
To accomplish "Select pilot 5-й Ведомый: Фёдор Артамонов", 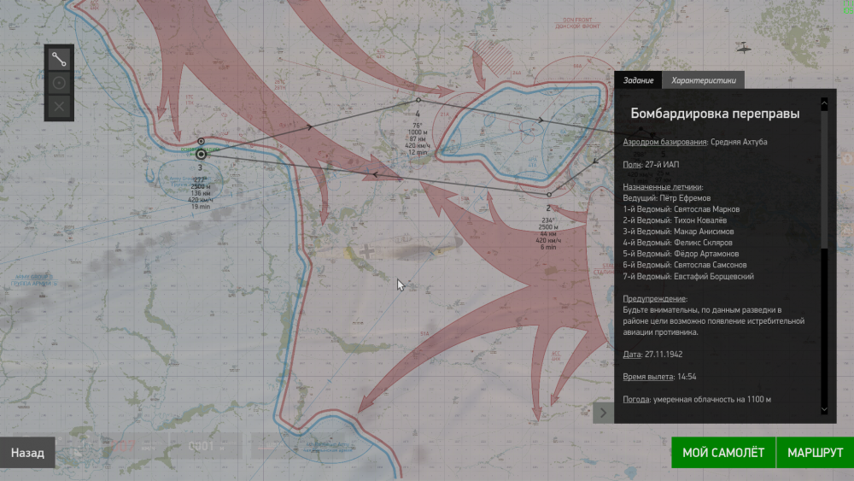I will coord(681,254).
